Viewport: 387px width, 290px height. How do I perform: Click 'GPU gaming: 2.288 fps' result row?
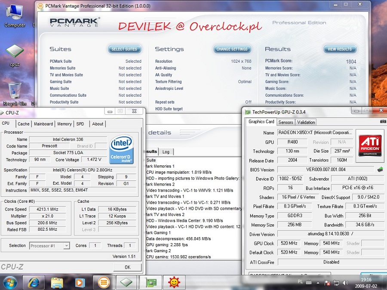[x=167, y=245]
